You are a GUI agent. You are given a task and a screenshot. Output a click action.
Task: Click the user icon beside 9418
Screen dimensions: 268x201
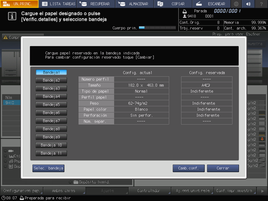tap(185, 16)
